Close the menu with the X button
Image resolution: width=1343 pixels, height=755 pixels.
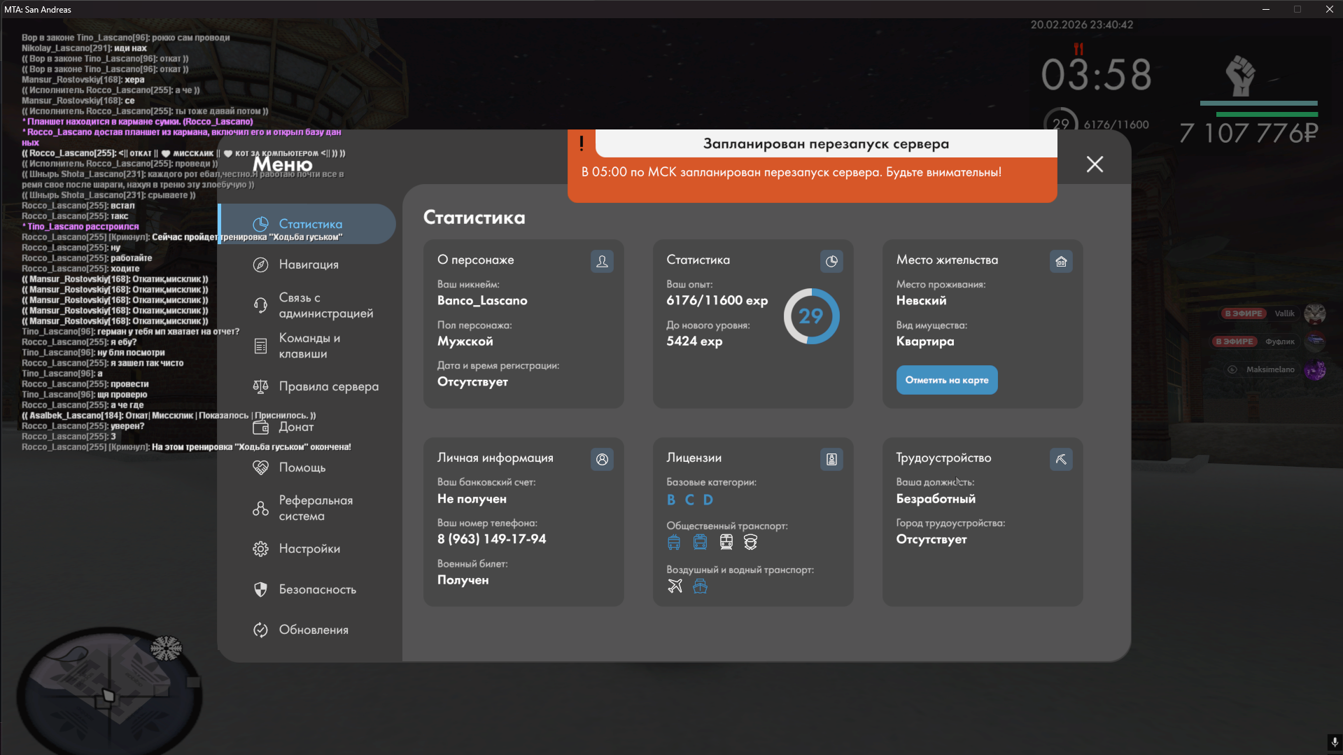point(1095,164)
